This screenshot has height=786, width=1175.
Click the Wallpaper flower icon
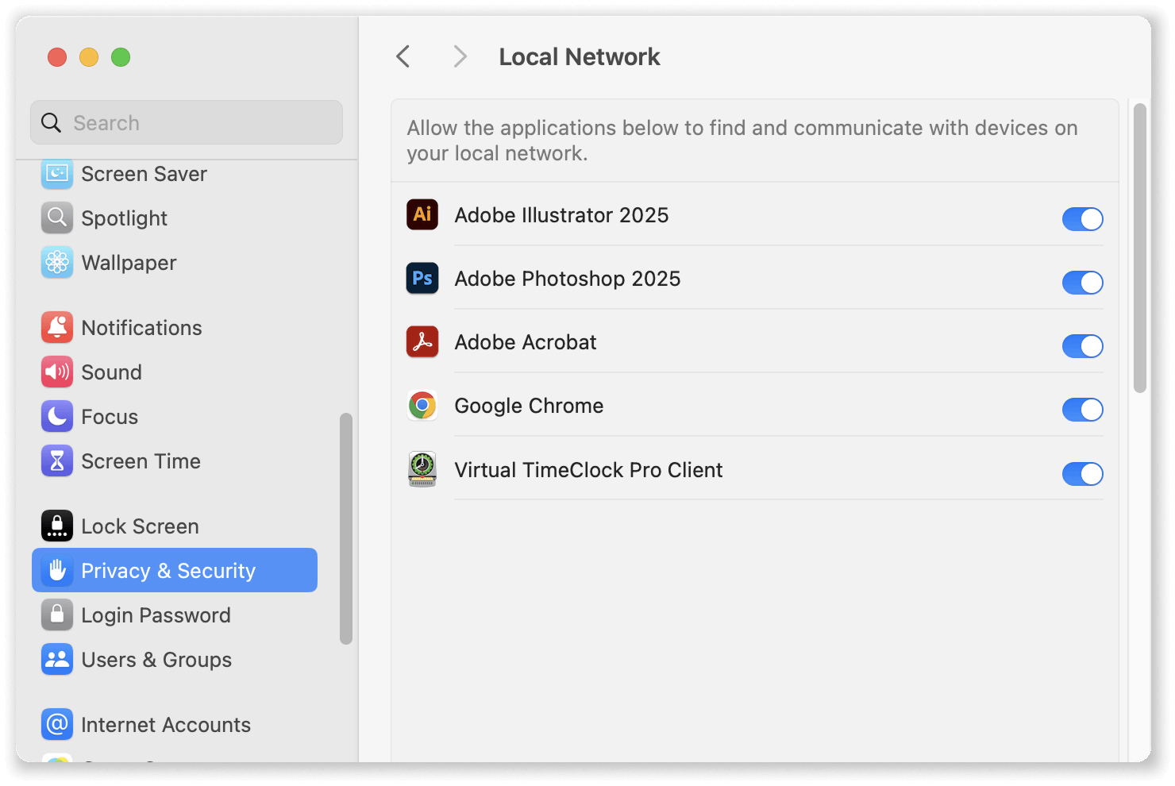pos(57,262)
